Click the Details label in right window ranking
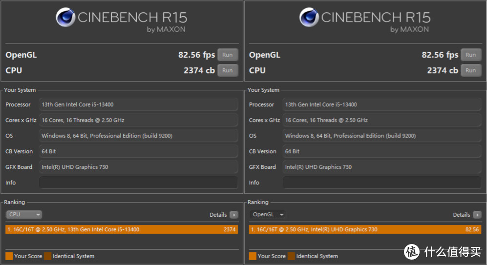Viewport: 487px width, 265px height. coord(462,215)
